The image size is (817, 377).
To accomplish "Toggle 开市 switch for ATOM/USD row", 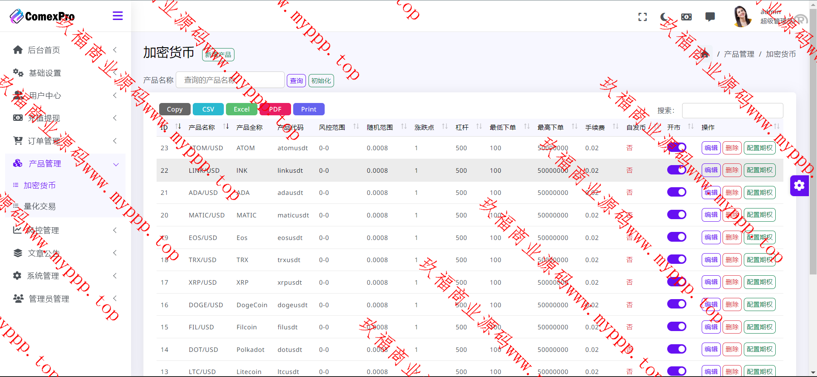I will tap(676, 148).
